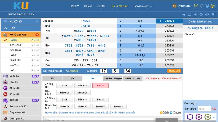The width and height of the screenshot is (218, 122).
Task: Switch to ĐB K.cố định tab
Action: click(132, 78)
